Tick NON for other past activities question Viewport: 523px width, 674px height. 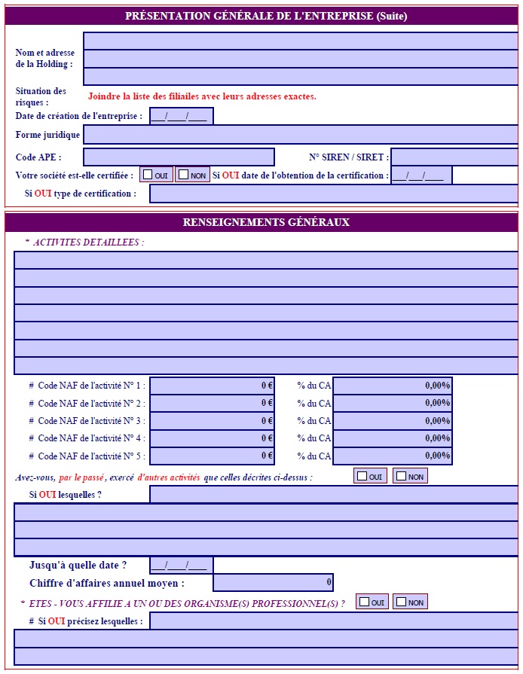[402, 476]
